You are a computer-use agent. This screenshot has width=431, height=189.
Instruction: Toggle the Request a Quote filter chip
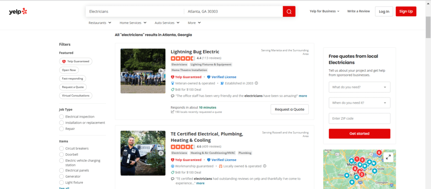point(73,87)
